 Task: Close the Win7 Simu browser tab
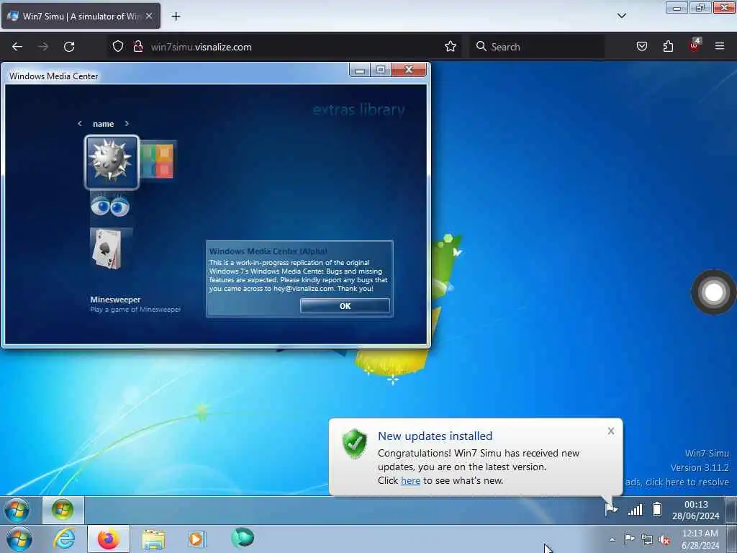[148, 16]
